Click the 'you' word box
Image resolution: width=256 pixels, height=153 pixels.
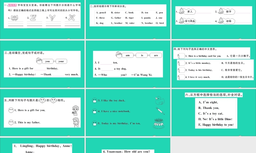point(48,61)
